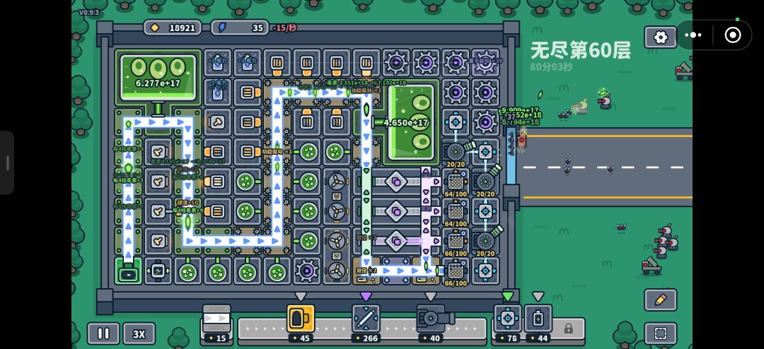Tap the 80分03秒 elapsed timer
This screenshot has height=349, width=764.
click(x=551, y=66)
